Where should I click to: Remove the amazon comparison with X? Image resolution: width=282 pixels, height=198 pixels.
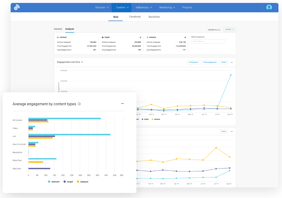[185, 37]
